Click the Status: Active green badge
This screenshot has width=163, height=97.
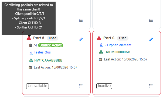[x=51, y=45]
